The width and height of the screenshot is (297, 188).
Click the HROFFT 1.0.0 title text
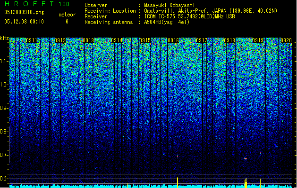pos(37,4)
